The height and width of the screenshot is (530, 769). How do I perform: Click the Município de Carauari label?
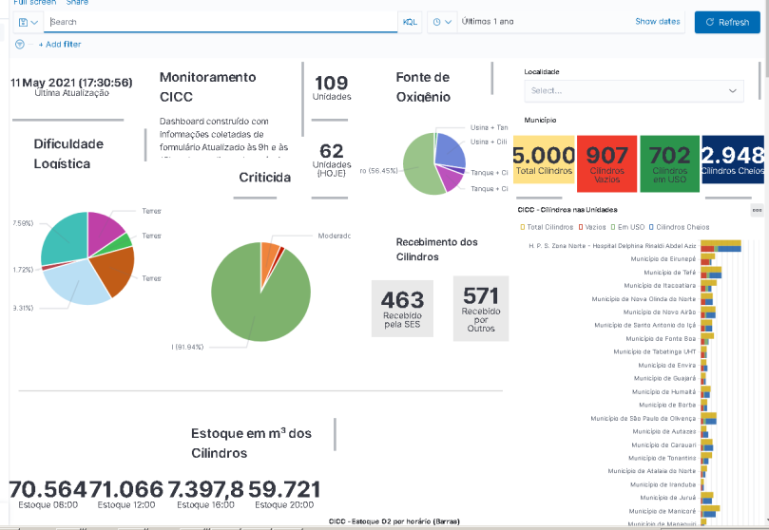(663, 445)
